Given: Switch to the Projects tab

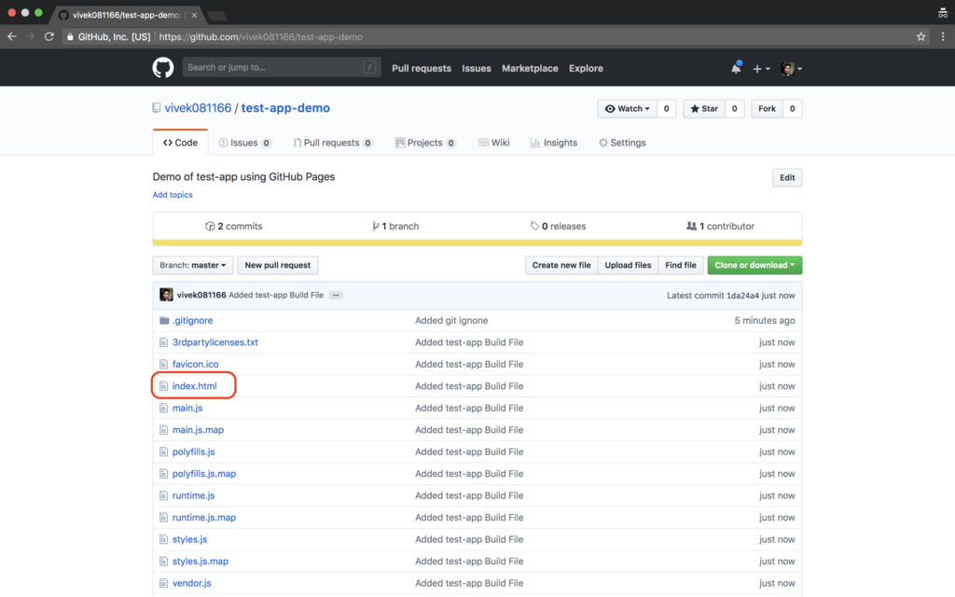Looking at the screenshot, I should point(425,143).
